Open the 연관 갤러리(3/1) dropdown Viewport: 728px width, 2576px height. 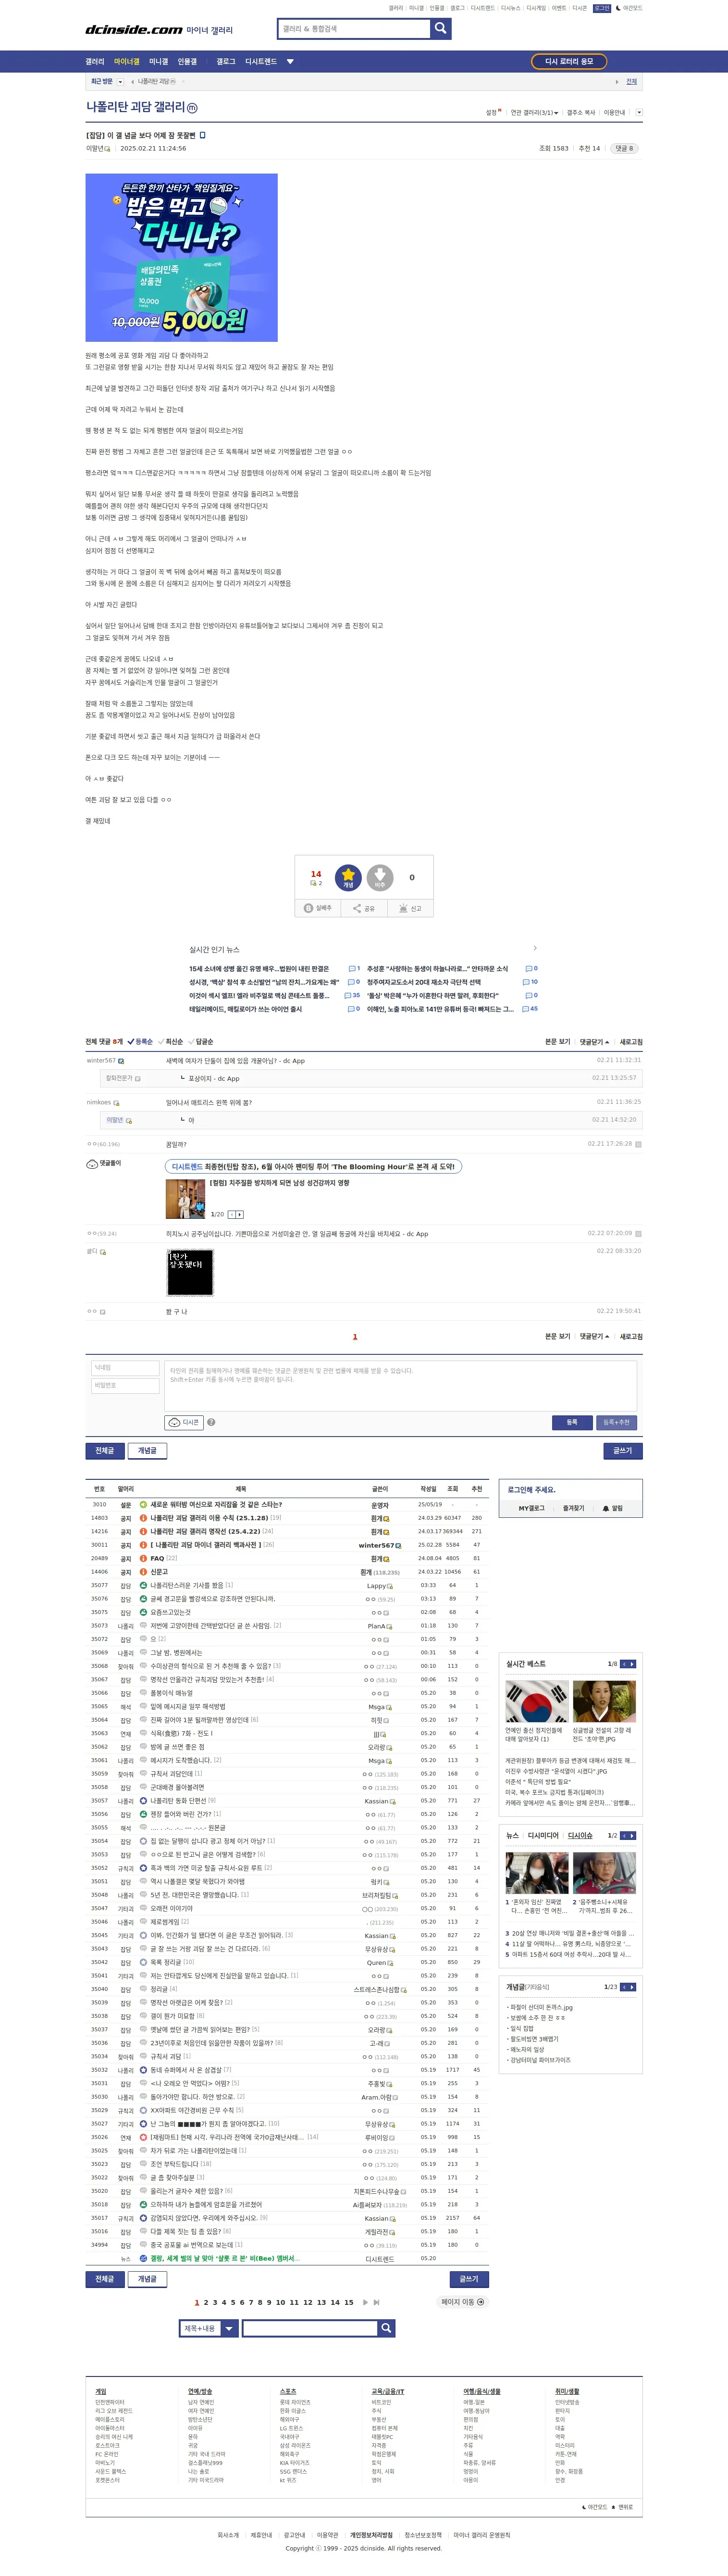pos(534,113)
